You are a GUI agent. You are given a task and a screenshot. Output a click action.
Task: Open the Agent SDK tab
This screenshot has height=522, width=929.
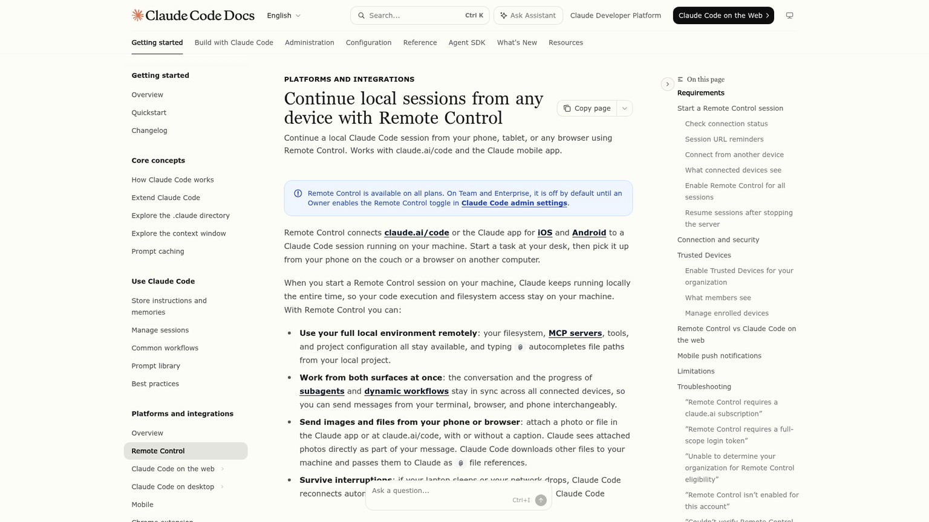pyautogui.click(x=467, y=43)
